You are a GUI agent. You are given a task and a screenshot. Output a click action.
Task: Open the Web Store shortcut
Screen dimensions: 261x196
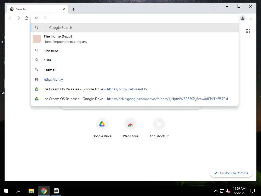(130, 128)
